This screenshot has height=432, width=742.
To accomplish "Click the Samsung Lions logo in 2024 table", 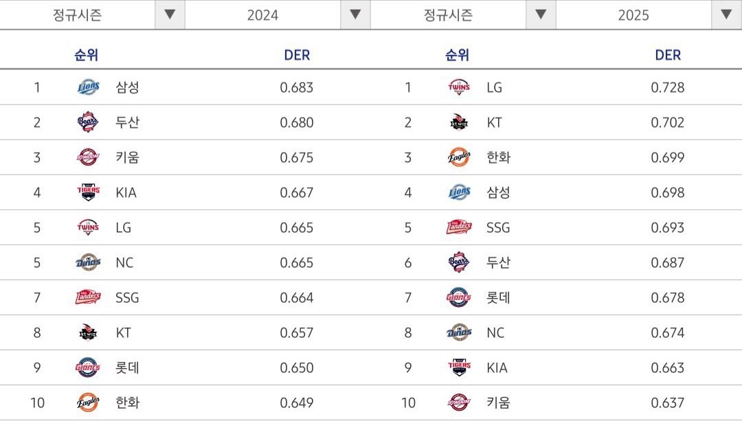I will pyautogui.click(x=88, y=87).
